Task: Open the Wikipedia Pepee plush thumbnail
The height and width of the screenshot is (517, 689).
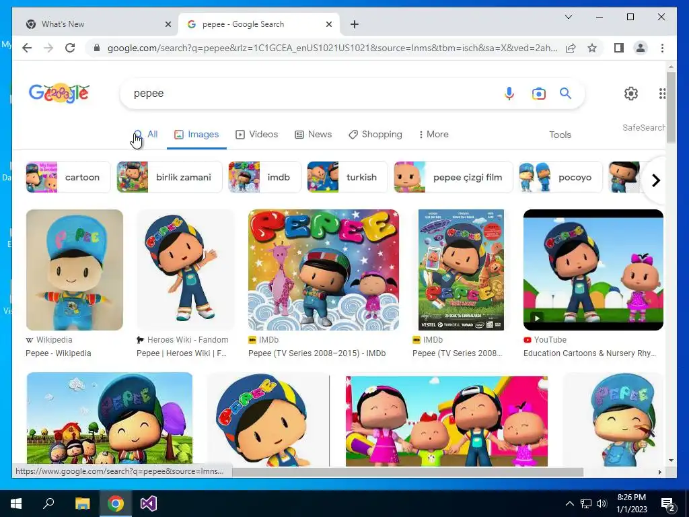Action: pos(74,270)
